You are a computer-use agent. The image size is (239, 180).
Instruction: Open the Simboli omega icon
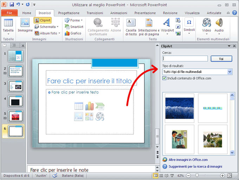(x=189, y=22)
